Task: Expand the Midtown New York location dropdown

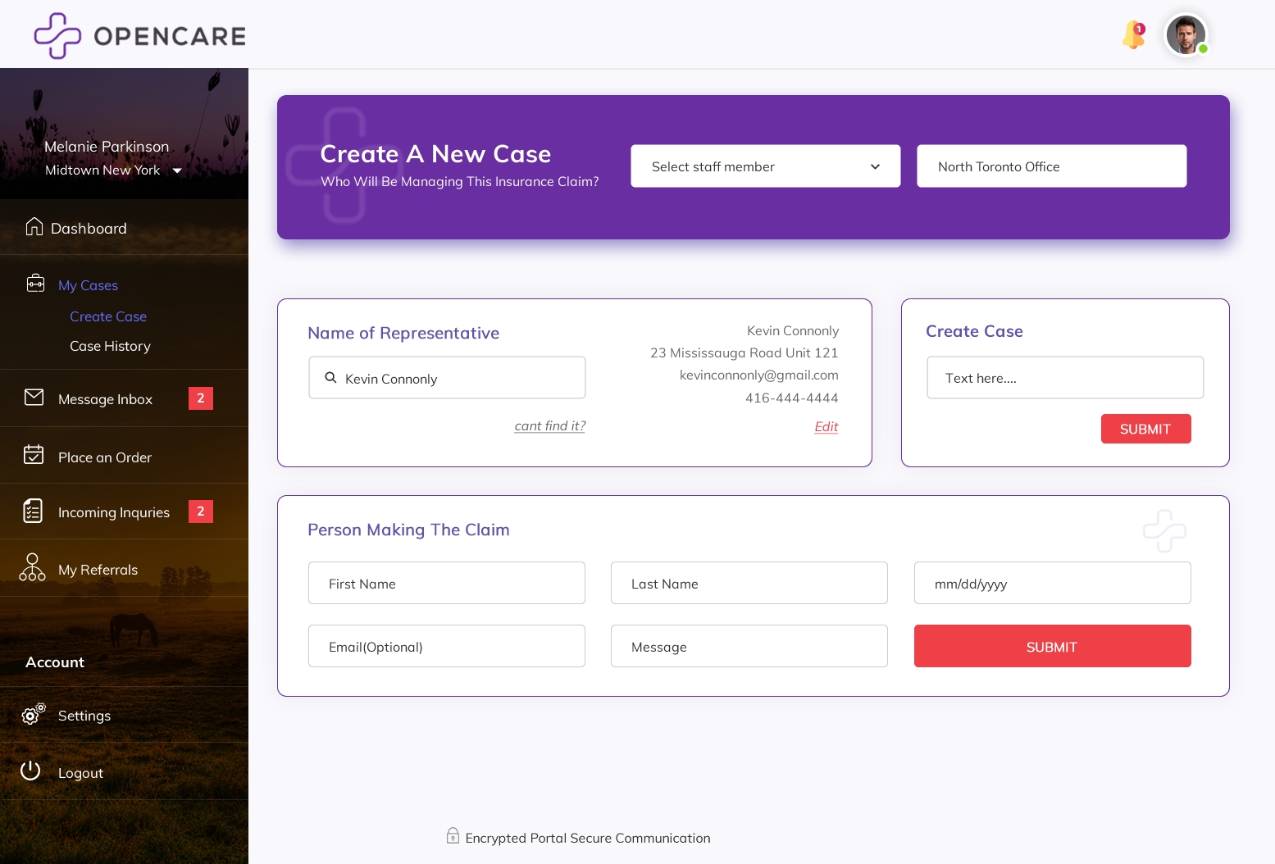Action: point(177,171)
